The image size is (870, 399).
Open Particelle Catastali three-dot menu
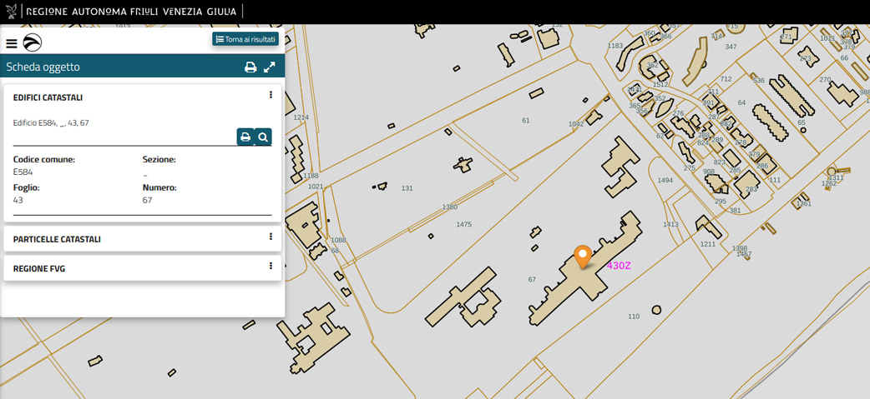click(x=271, y=237)
